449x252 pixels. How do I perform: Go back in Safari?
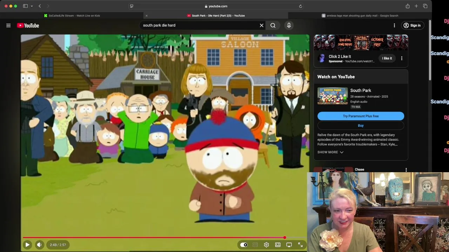click(x=40, y=6)
